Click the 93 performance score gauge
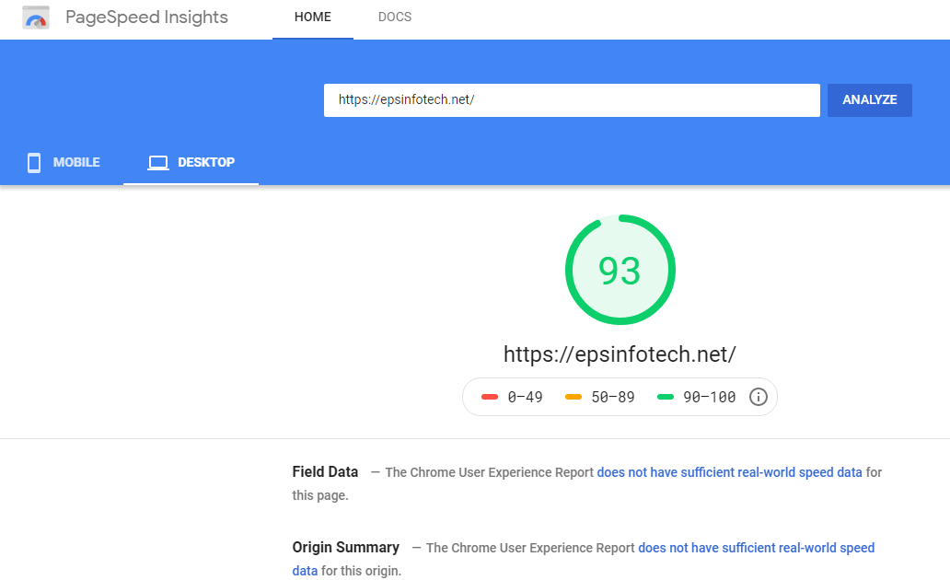 point(620,270)
